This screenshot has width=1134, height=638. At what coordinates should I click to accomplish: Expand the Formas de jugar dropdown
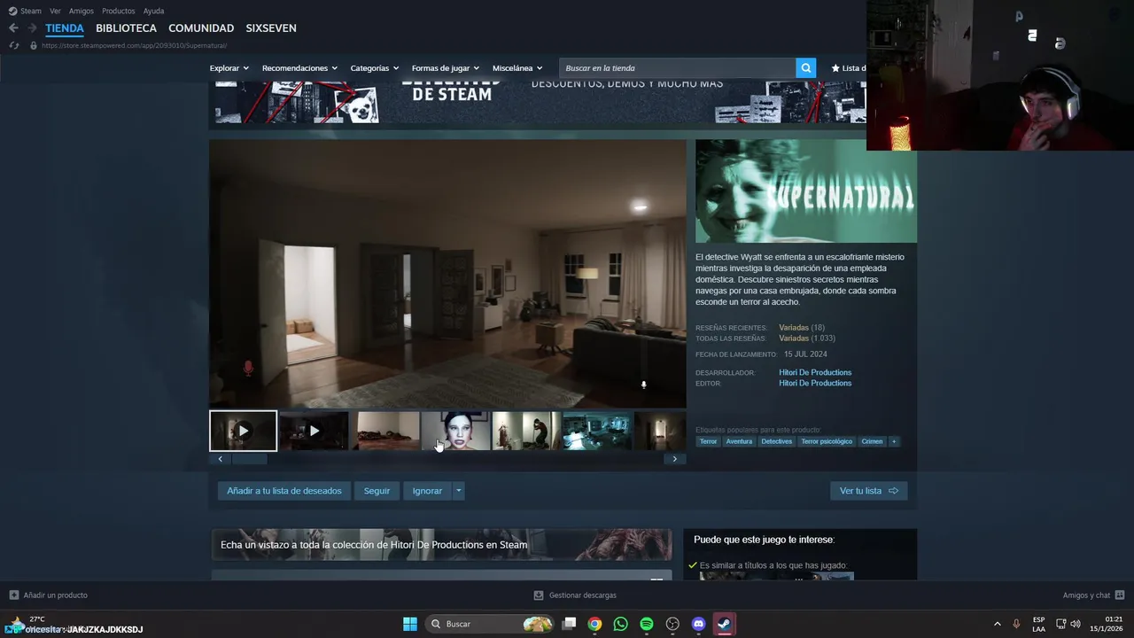point(446,68)
